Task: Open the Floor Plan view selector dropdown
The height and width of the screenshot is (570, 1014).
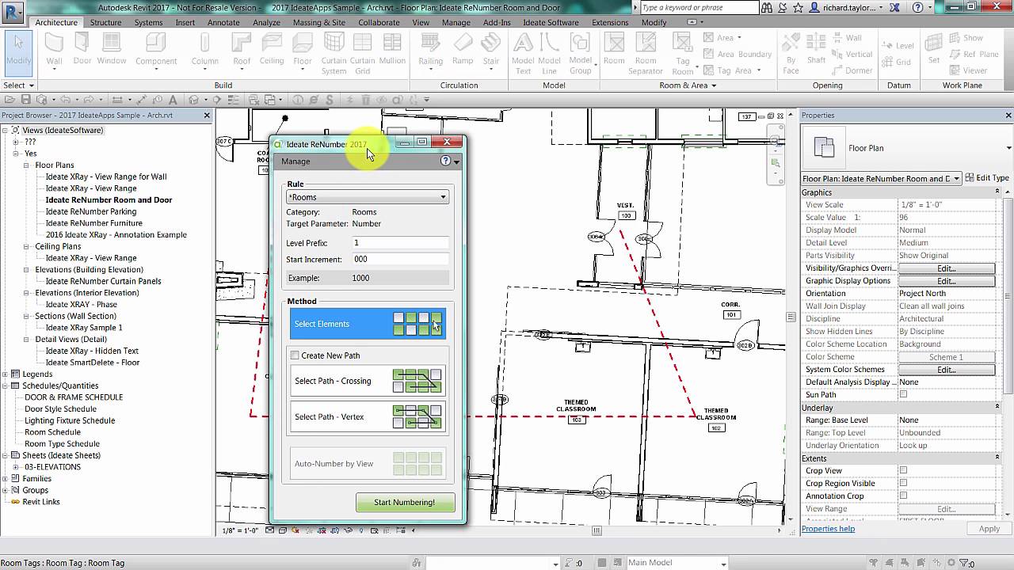Action: point(882,179)
